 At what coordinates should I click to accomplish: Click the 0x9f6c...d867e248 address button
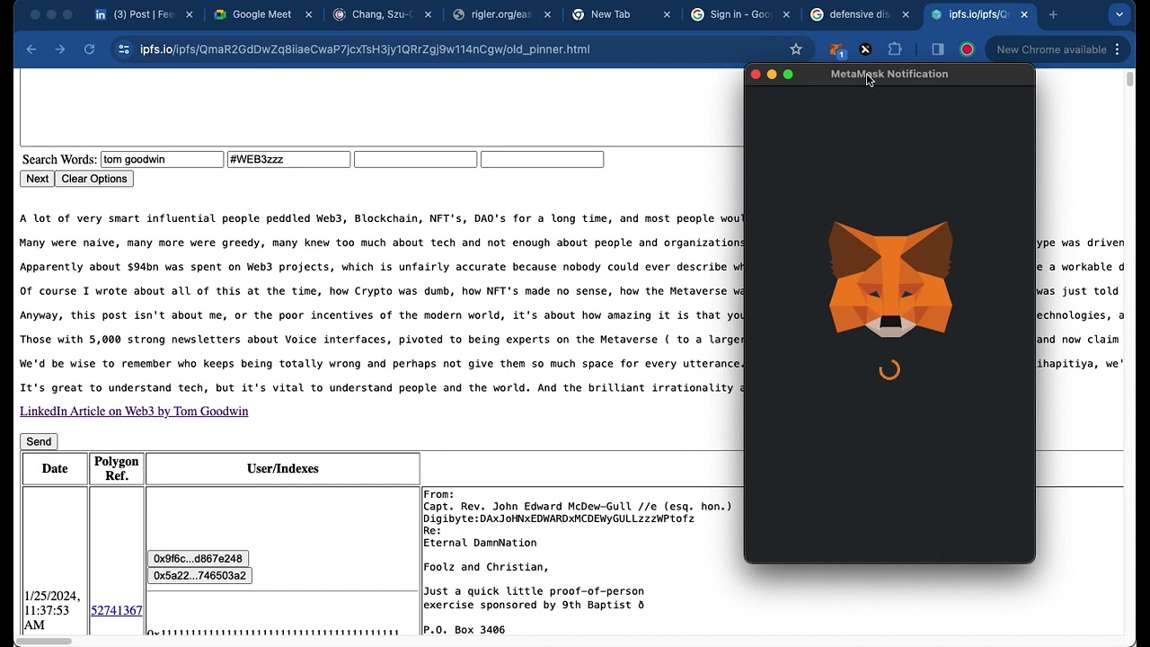[198, 559]
